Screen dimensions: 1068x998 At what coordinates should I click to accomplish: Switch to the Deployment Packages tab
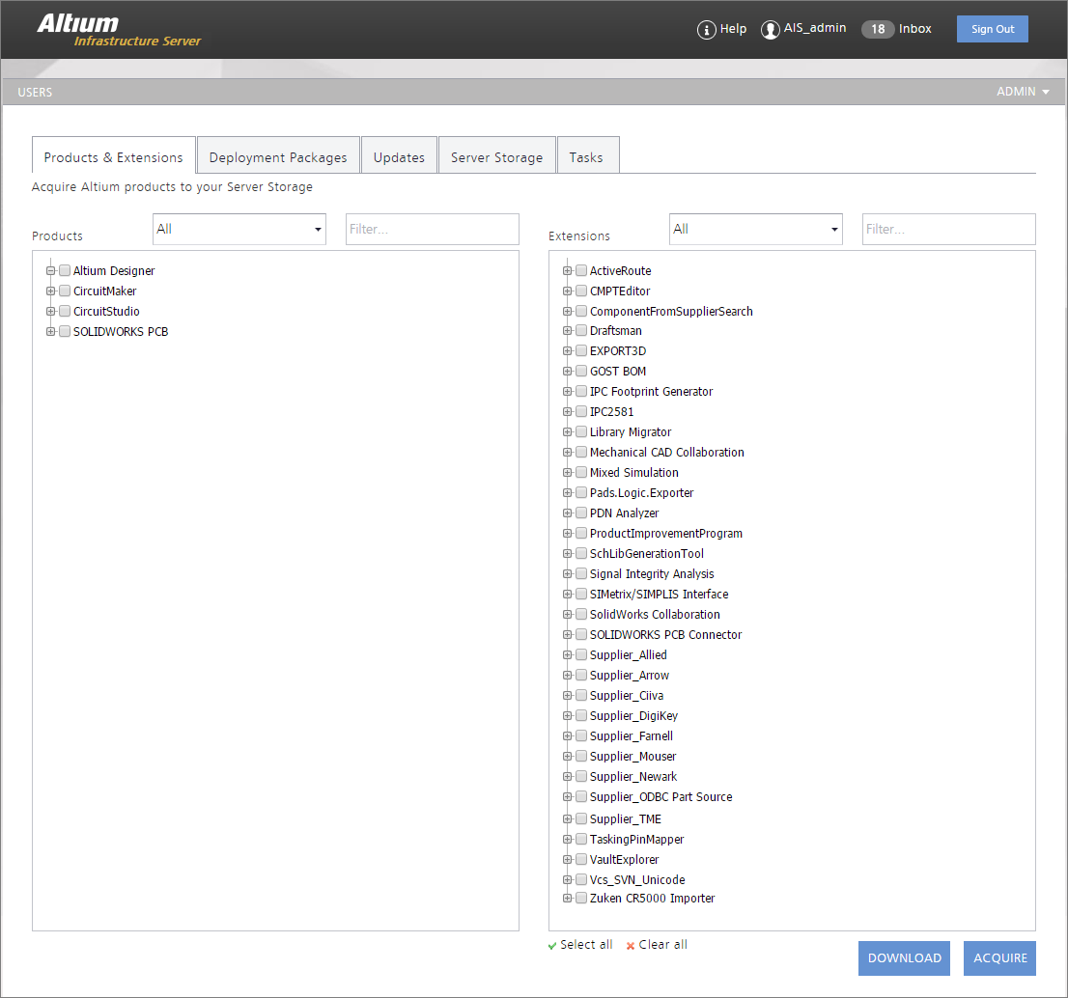click(278, 157)
